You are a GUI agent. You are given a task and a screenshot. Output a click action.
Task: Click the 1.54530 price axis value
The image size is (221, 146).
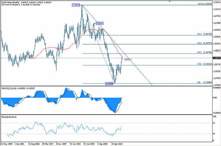pyautogui.click(x=217, y=37)
